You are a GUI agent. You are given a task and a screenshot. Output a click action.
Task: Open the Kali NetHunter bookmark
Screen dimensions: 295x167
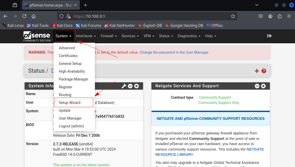[120, 26]
